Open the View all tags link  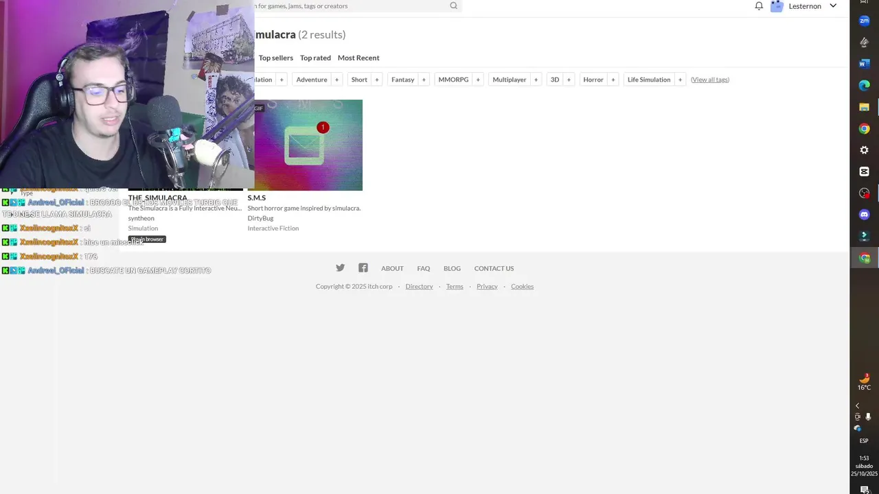pyautogui.click(x=710, y=80)
